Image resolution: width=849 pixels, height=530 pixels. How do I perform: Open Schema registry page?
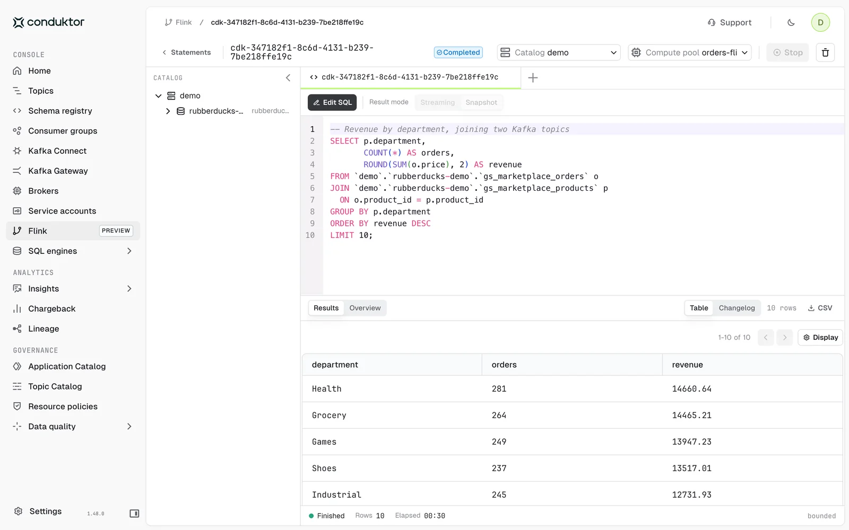coord(73,111)
